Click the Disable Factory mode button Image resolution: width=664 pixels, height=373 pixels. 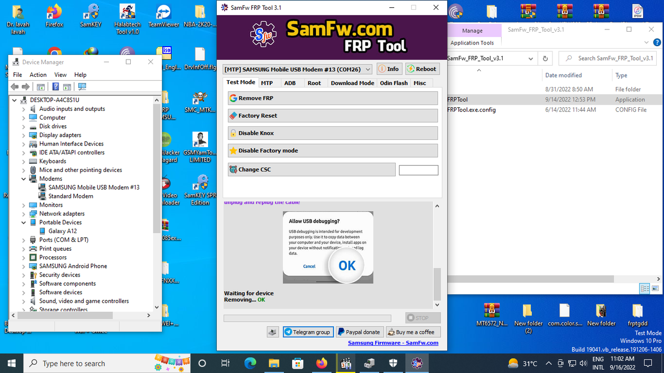pos(333,151)
